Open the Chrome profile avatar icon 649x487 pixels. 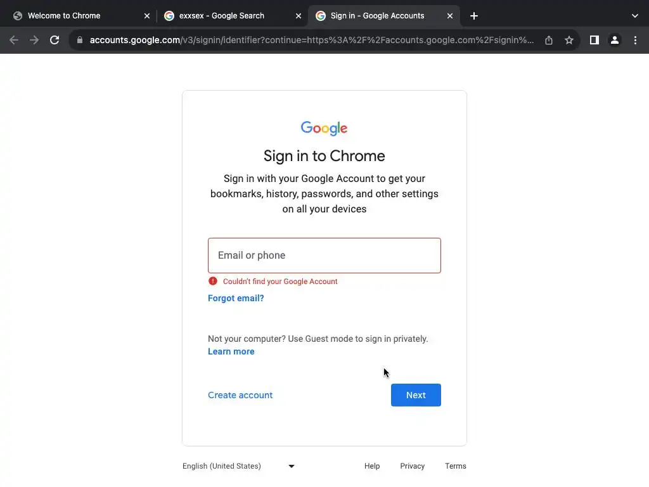coord(615,40)
